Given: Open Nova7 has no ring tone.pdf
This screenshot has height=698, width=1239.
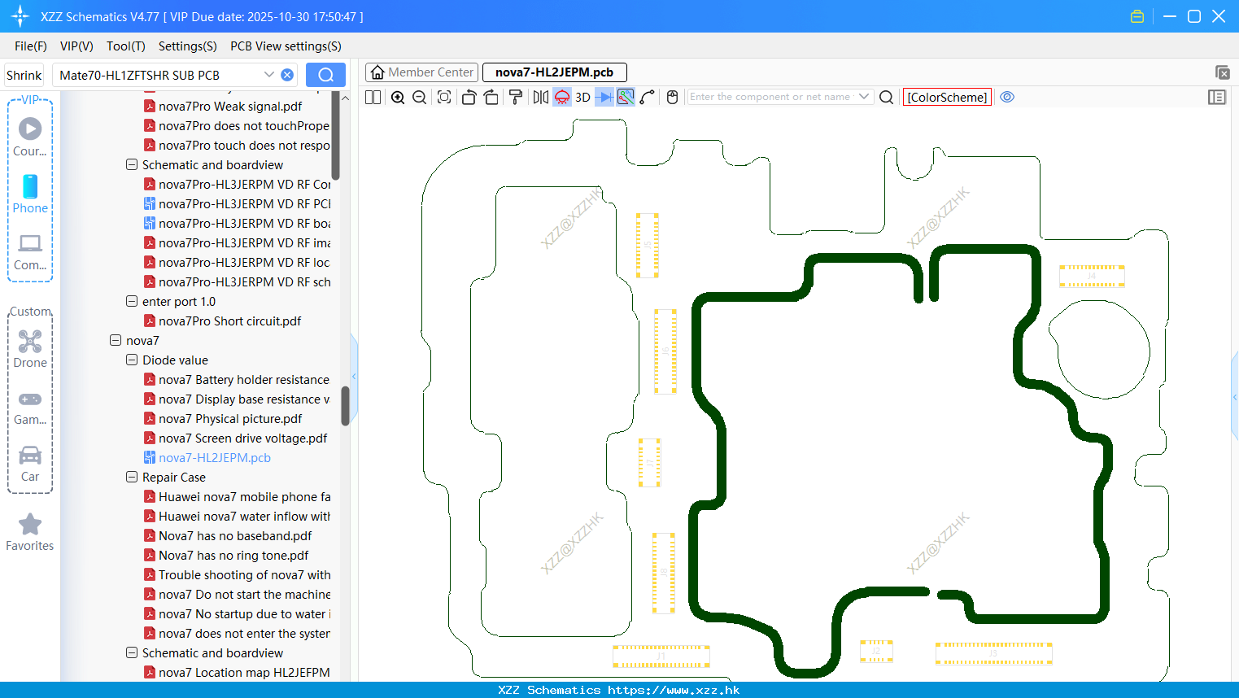Looking at the screenshot, I should click(x=226, y=555).
